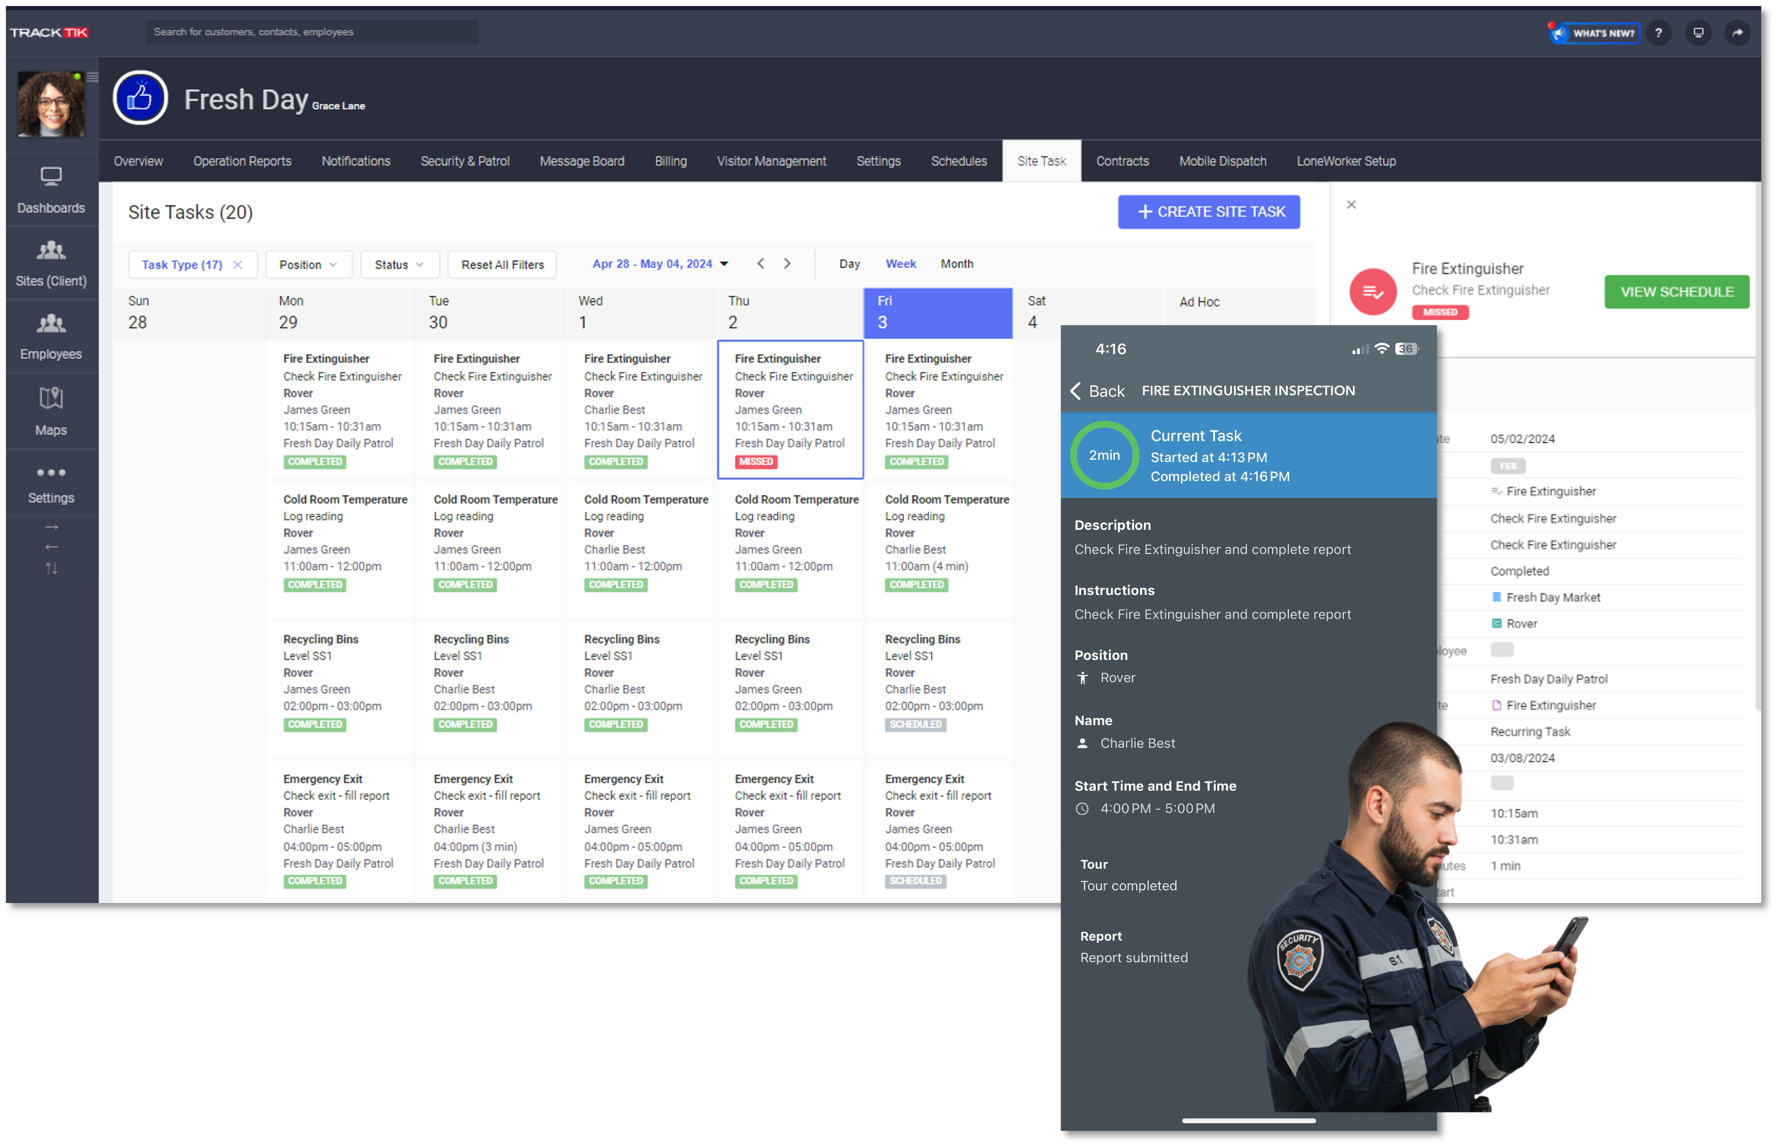This screenshot has width=1777, height=1146.
Task: Expand the Position dropdown filter
Action: click(308, 264)
